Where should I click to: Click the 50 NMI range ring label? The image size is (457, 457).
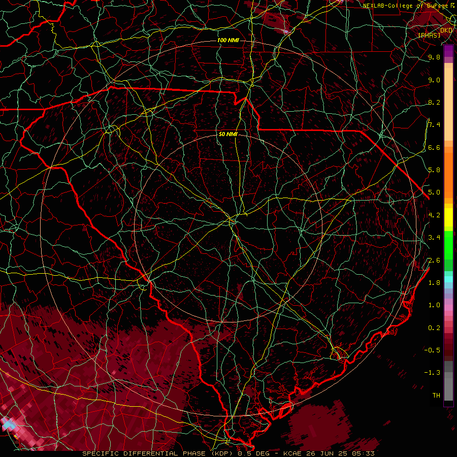coord(228,134)
